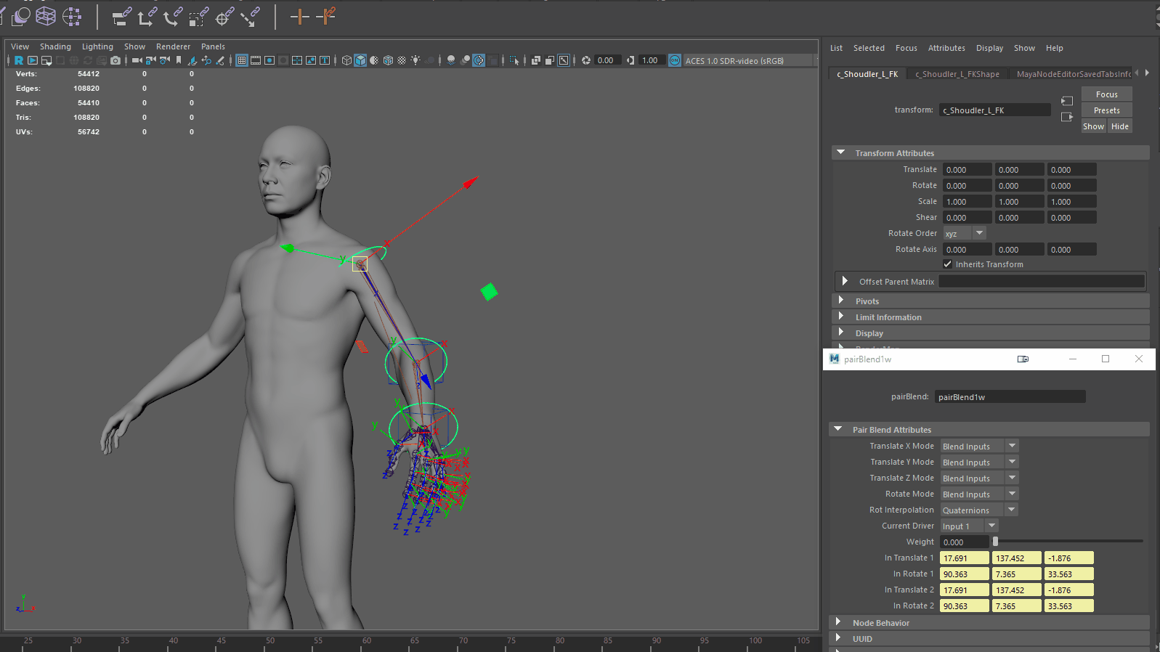This screenshot has height=652, width=1160.
Task: Toggle the resolution gate display
Action: [x=269, y=60]
